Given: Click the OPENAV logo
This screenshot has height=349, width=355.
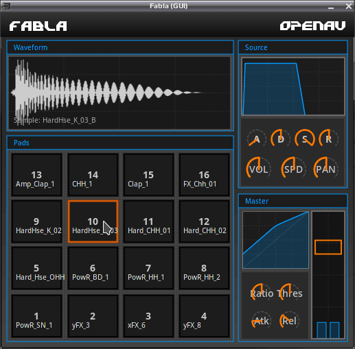Looking at the screenshot, I should (x=312, y=26).
